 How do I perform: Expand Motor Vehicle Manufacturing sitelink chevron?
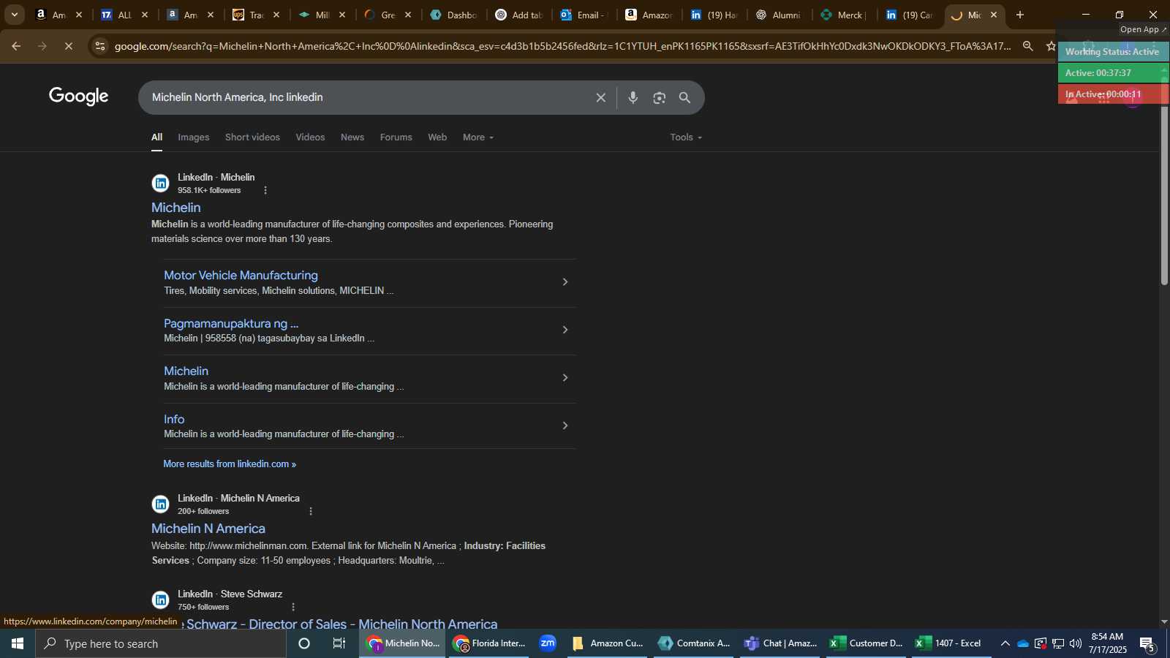(x=565, y=282)
